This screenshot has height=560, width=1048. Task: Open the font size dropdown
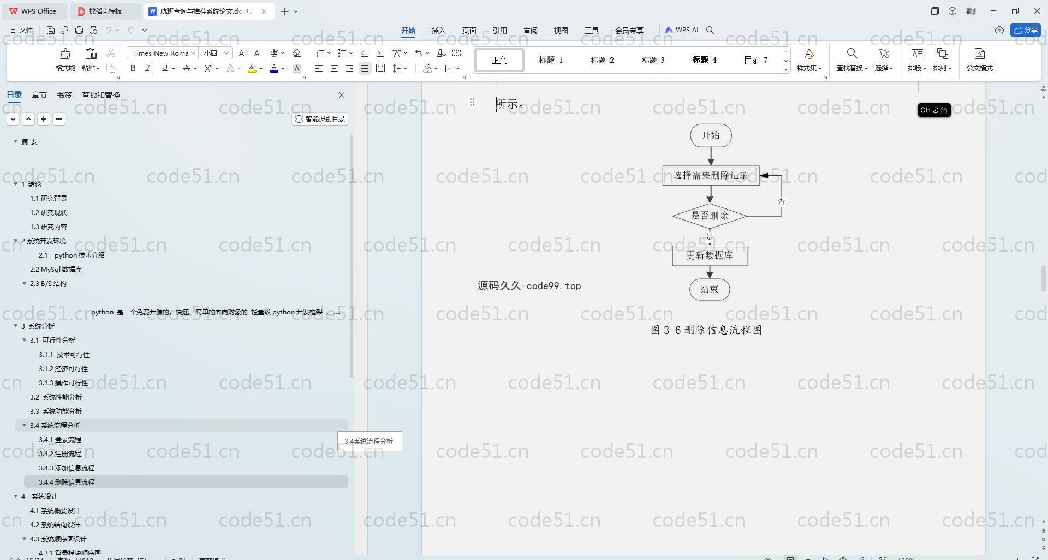[226, 53]
